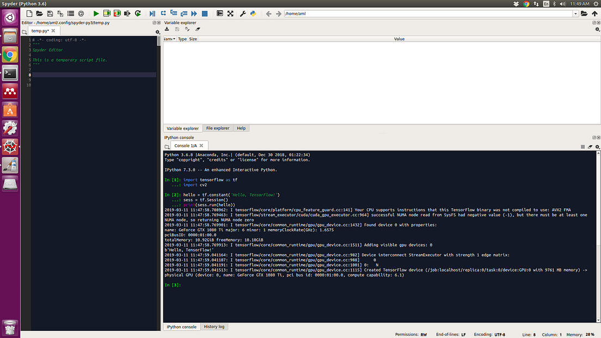Switch to the History log tab

click(214, 327)
